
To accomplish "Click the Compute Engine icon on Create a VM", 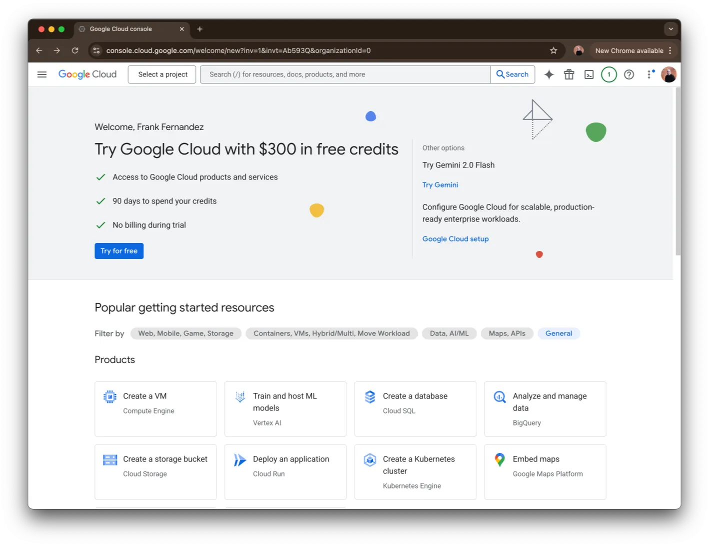I will (x=110, y=397).
